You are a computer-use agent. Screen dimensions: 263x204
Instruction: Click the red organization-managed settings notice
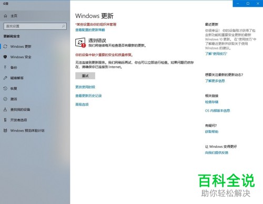tap(96, 24)
